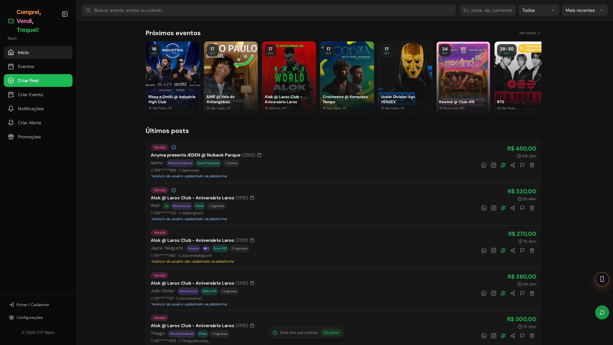Go to Início in sidebar

pyautogui.click(x=38, y=52)
